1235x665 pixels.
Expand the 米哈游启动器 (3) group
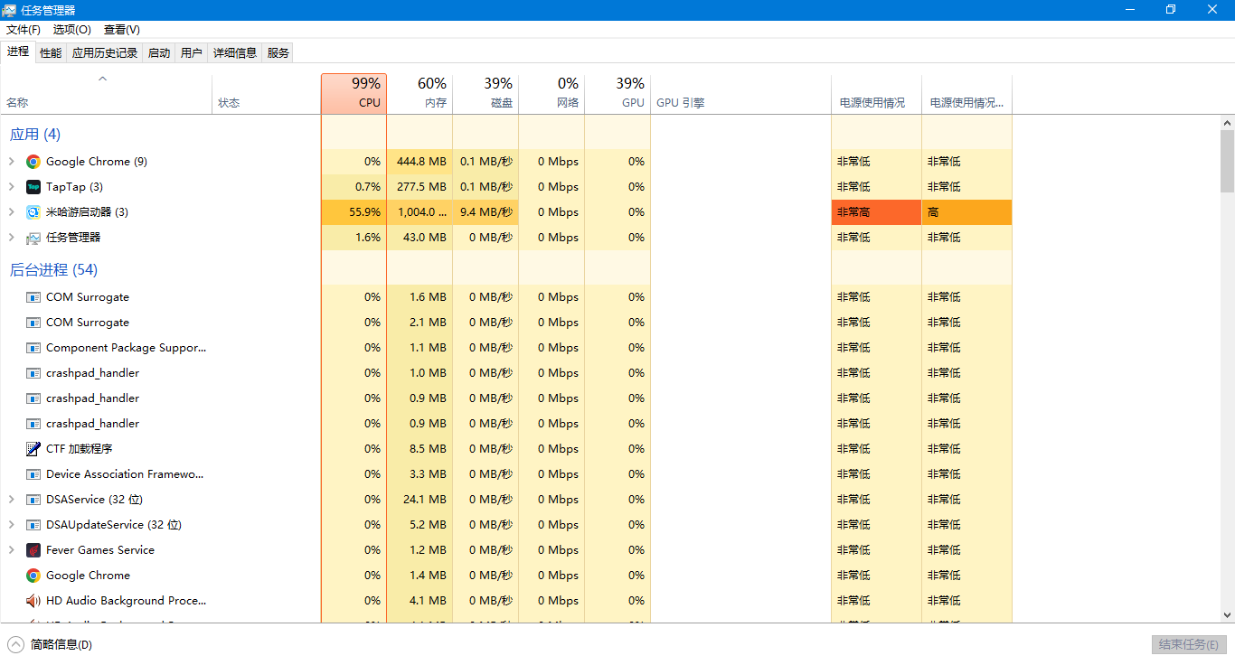tap(11, 212)
